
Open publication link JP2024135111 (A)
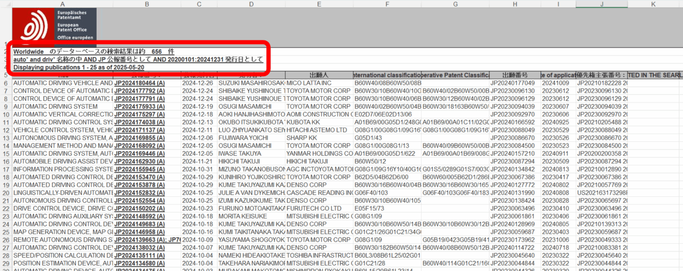click(140, 255)
